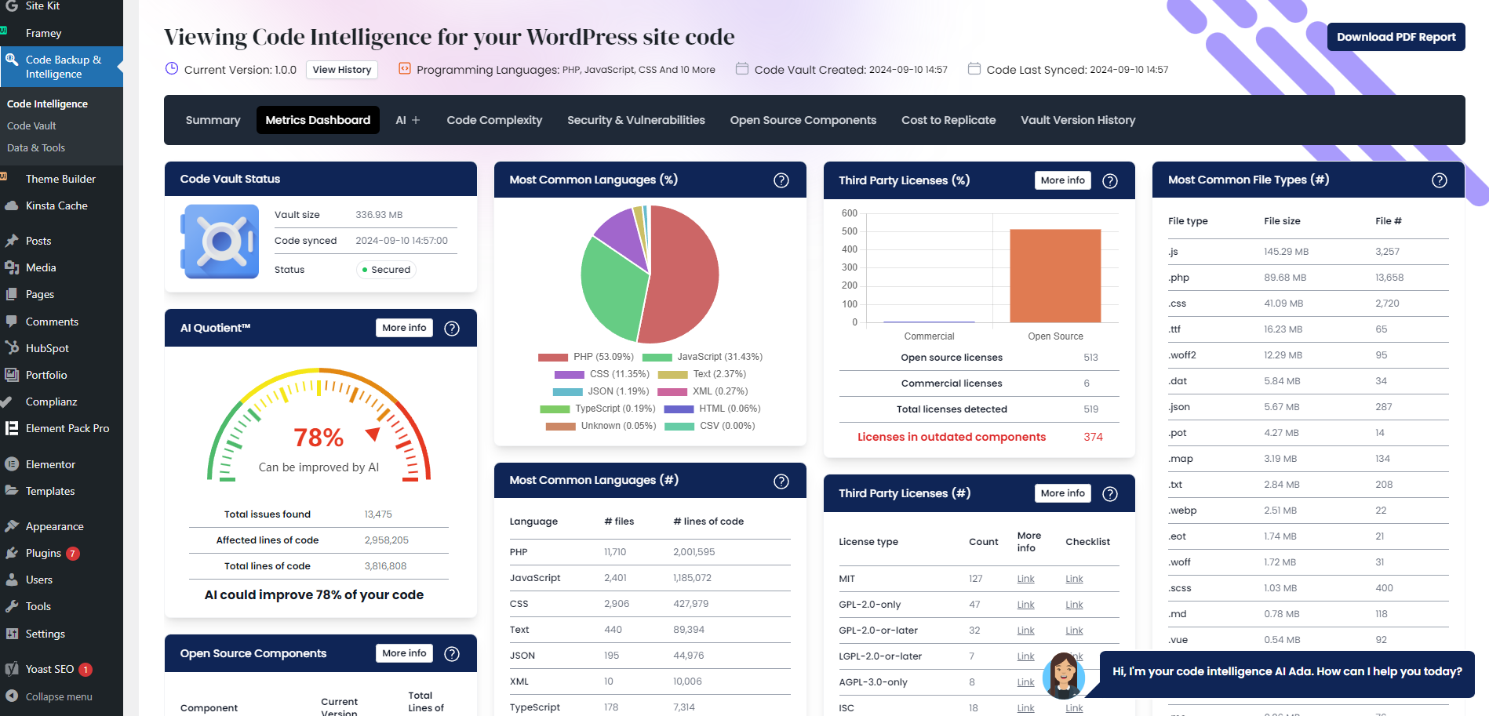The width and height of the screenshot is (1489, 716).
Task: Go to the Security & Vulnerabilities tab
Action: coord(636,120)
